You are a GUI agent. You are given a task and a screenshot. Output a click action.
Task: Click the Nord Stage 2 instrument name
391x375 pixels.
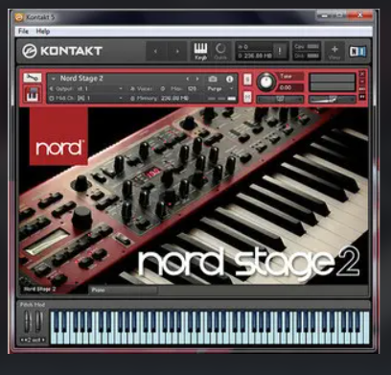pyautogui.click(x=81, y=79)
